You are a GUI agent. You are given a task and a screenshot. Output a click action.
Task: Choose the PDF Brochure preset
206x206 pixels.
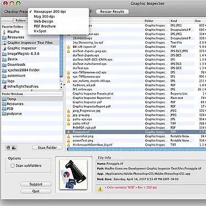click(x=58, y=26)
